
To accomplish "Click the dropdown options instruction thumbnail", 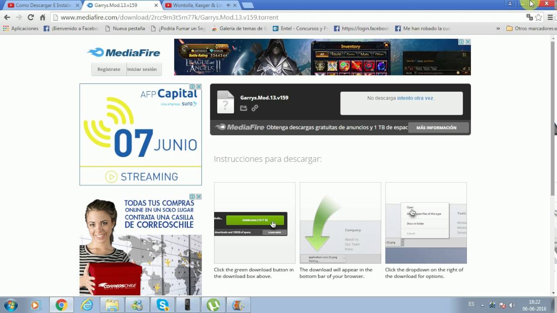I will click(x=426, y=223).
